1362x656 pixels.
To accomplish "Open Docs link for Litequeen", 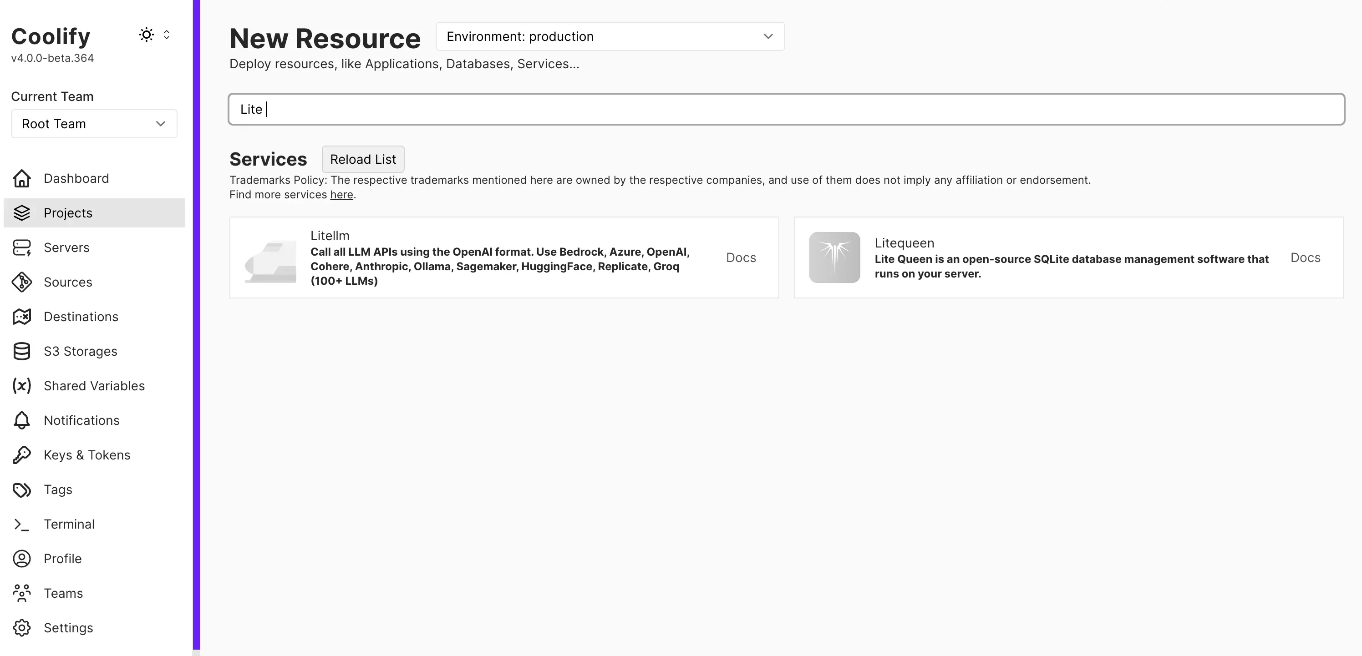I will pos(1305,258).
